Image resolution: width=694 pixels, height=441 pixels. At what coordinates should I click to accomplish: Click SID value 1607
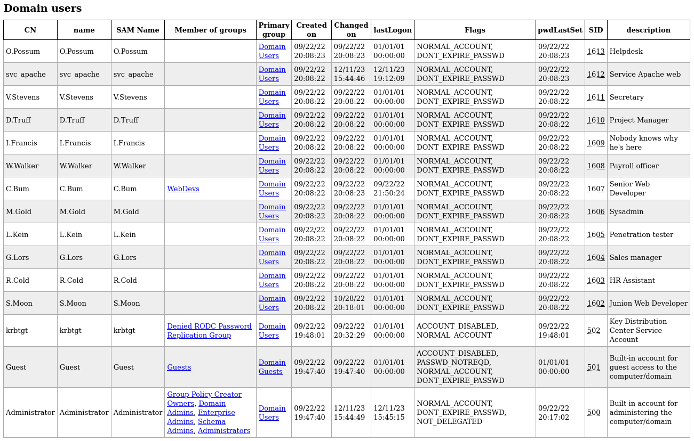click(596, 189)
